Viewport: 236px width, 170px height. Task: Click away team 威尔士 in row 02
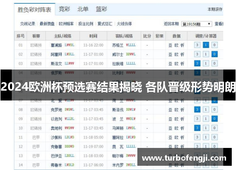click(x=118, y=54)
